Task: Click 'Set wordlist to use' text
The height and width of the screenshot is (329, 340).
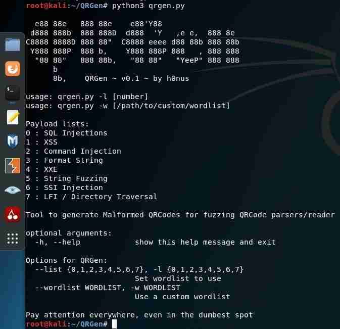Action: click(178, 278)
